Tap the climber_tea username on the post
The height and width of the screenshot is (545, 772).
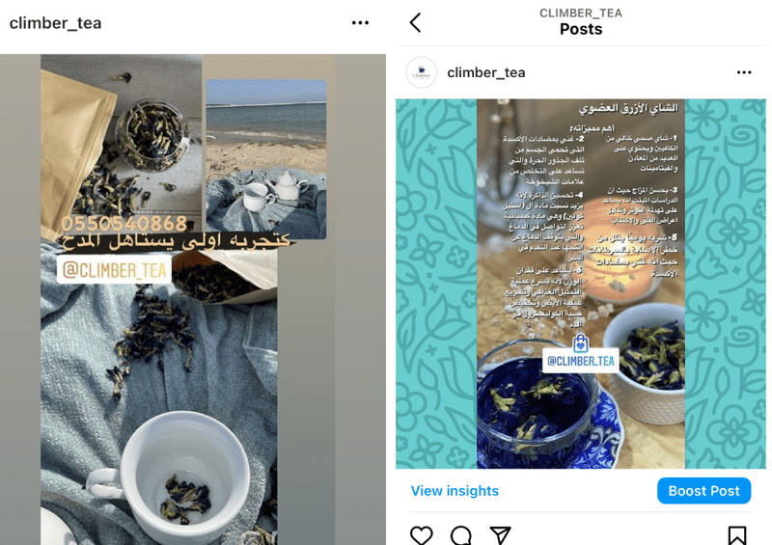point(486,72)
